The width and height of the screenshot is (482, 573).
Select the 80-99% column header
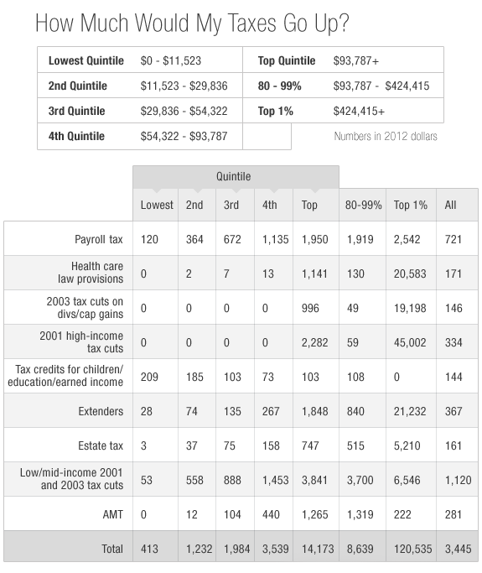[x=363, y=205]
